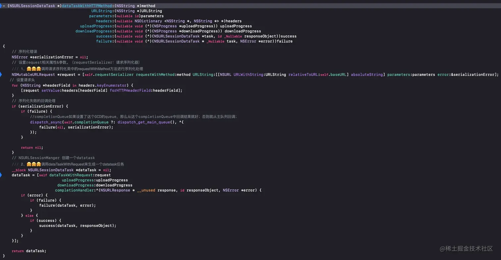Place cursor on the NSDictionary type in headers
This screenshot has height=260, width=501.
point(148,21)
